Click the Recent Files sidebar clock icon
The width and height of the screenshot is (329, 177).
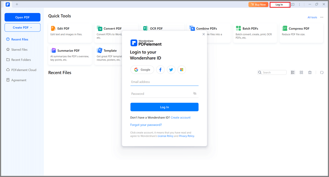pos(8,39)
